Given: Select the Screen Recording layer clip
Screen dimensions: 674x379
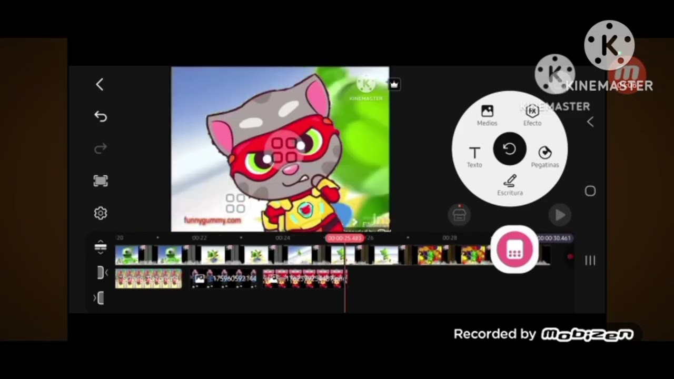Looking at the screenshot, I should (148, 278).
